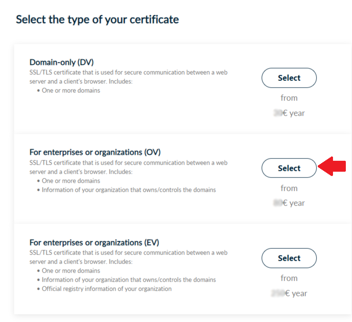
Task: Click the "Select the type of your certificate" heading
Action: 97,20
